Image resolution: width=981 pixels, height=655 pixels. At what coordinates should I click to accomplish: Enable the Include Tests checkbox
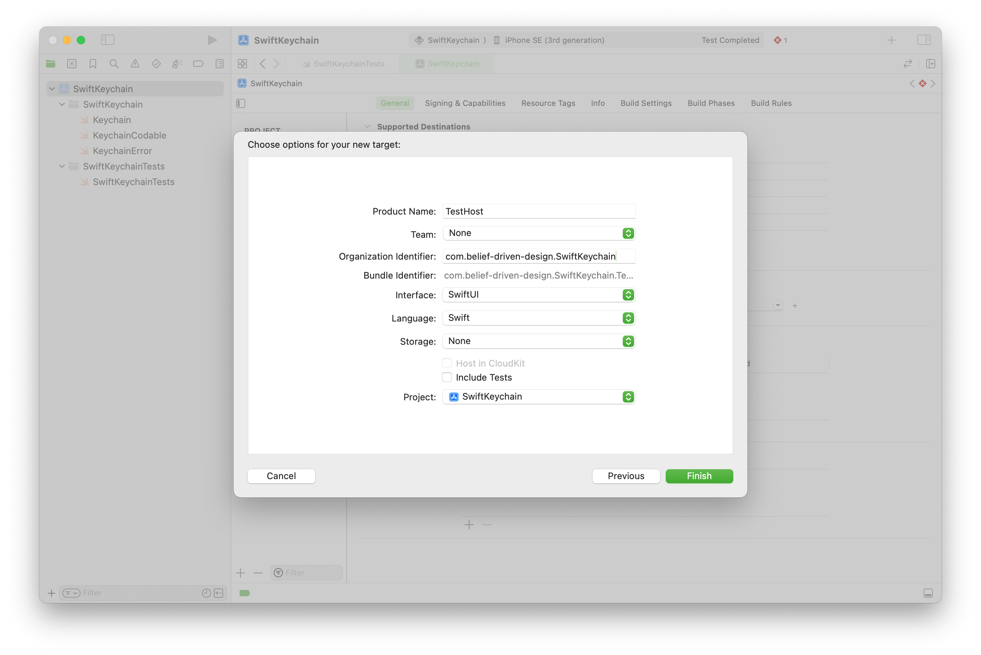(x=447, y=377)
